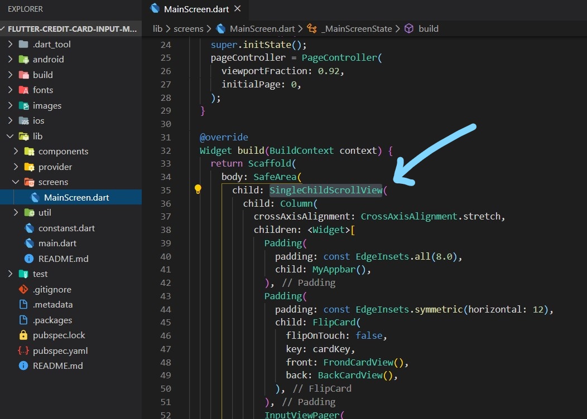Click the images folder icon

tap(23, 105)
